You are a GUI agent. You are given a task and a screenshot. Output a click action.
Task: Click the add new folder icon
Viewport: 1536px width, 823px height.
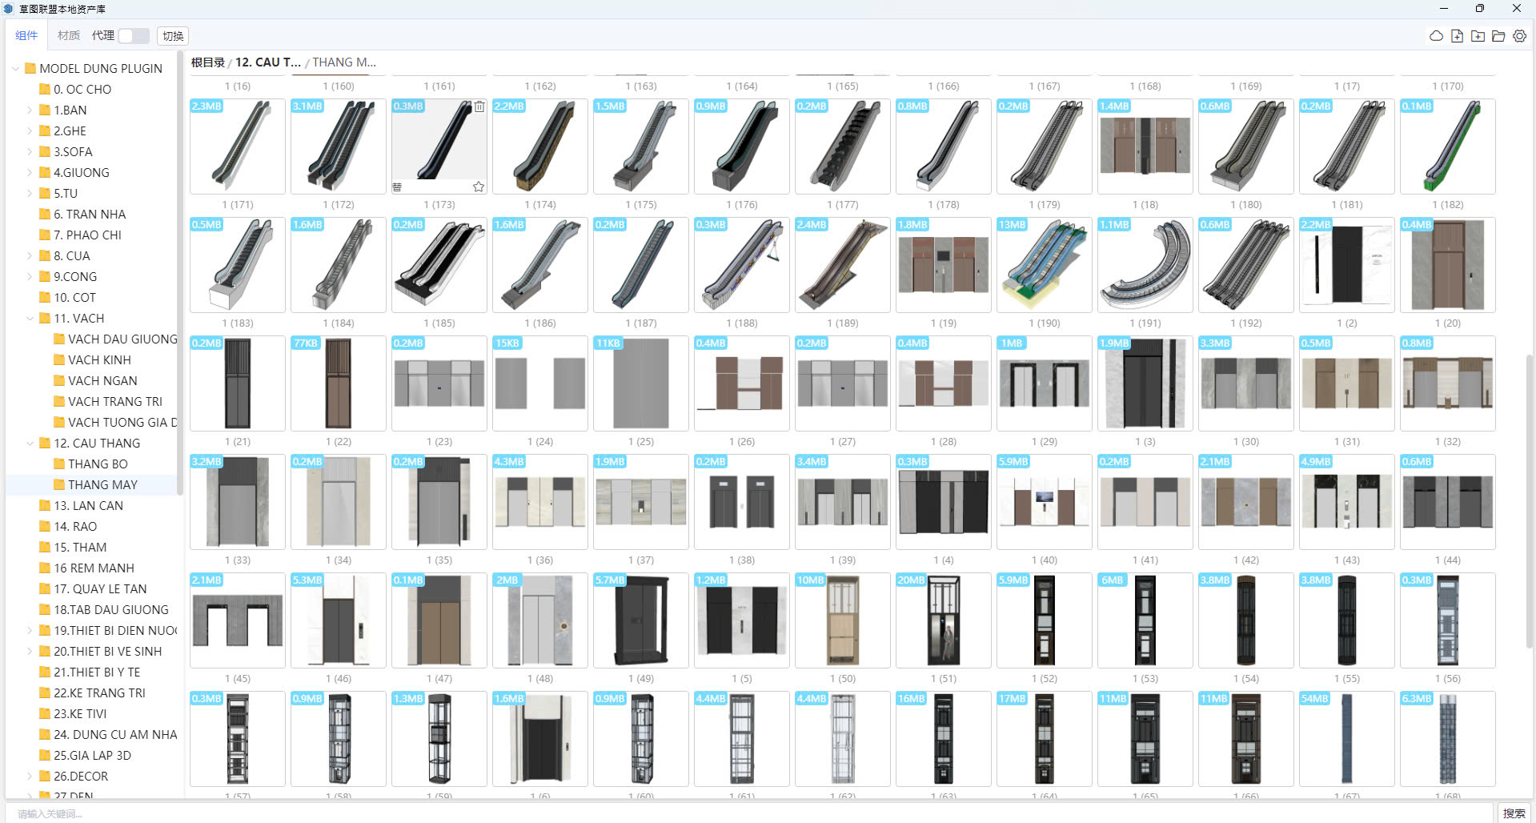coord(1478,36)
